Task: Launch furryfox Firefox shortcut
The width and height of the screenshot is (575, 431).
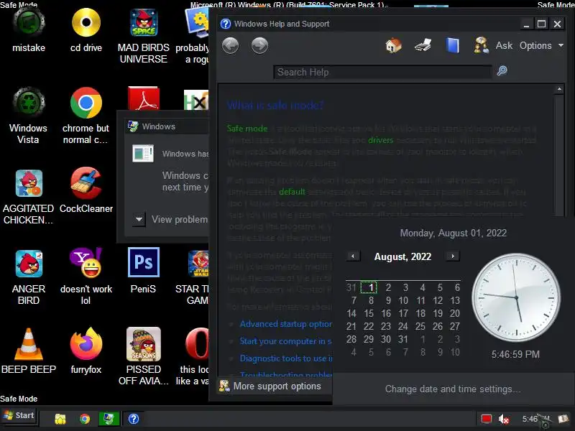Action: pos(86,351)
